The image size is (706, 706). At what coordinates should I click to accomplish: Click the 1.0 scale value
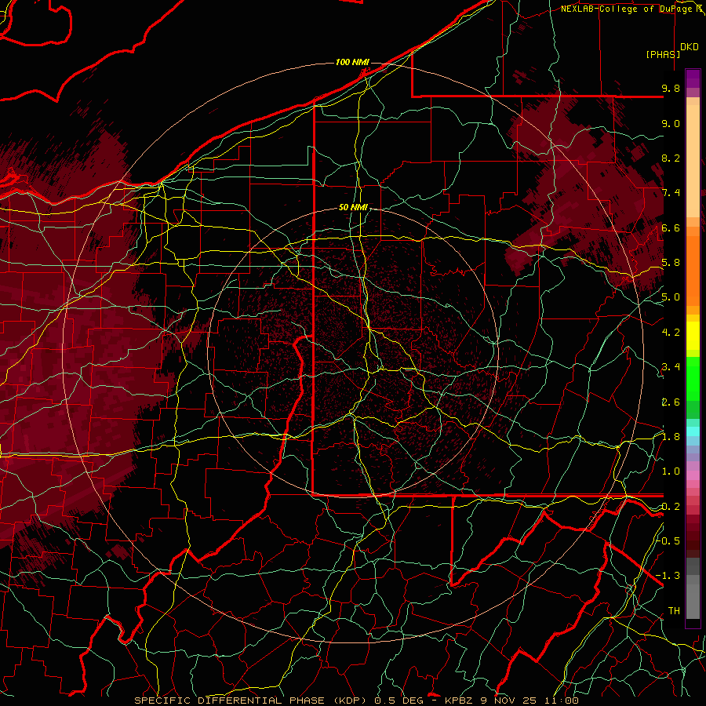671,471
